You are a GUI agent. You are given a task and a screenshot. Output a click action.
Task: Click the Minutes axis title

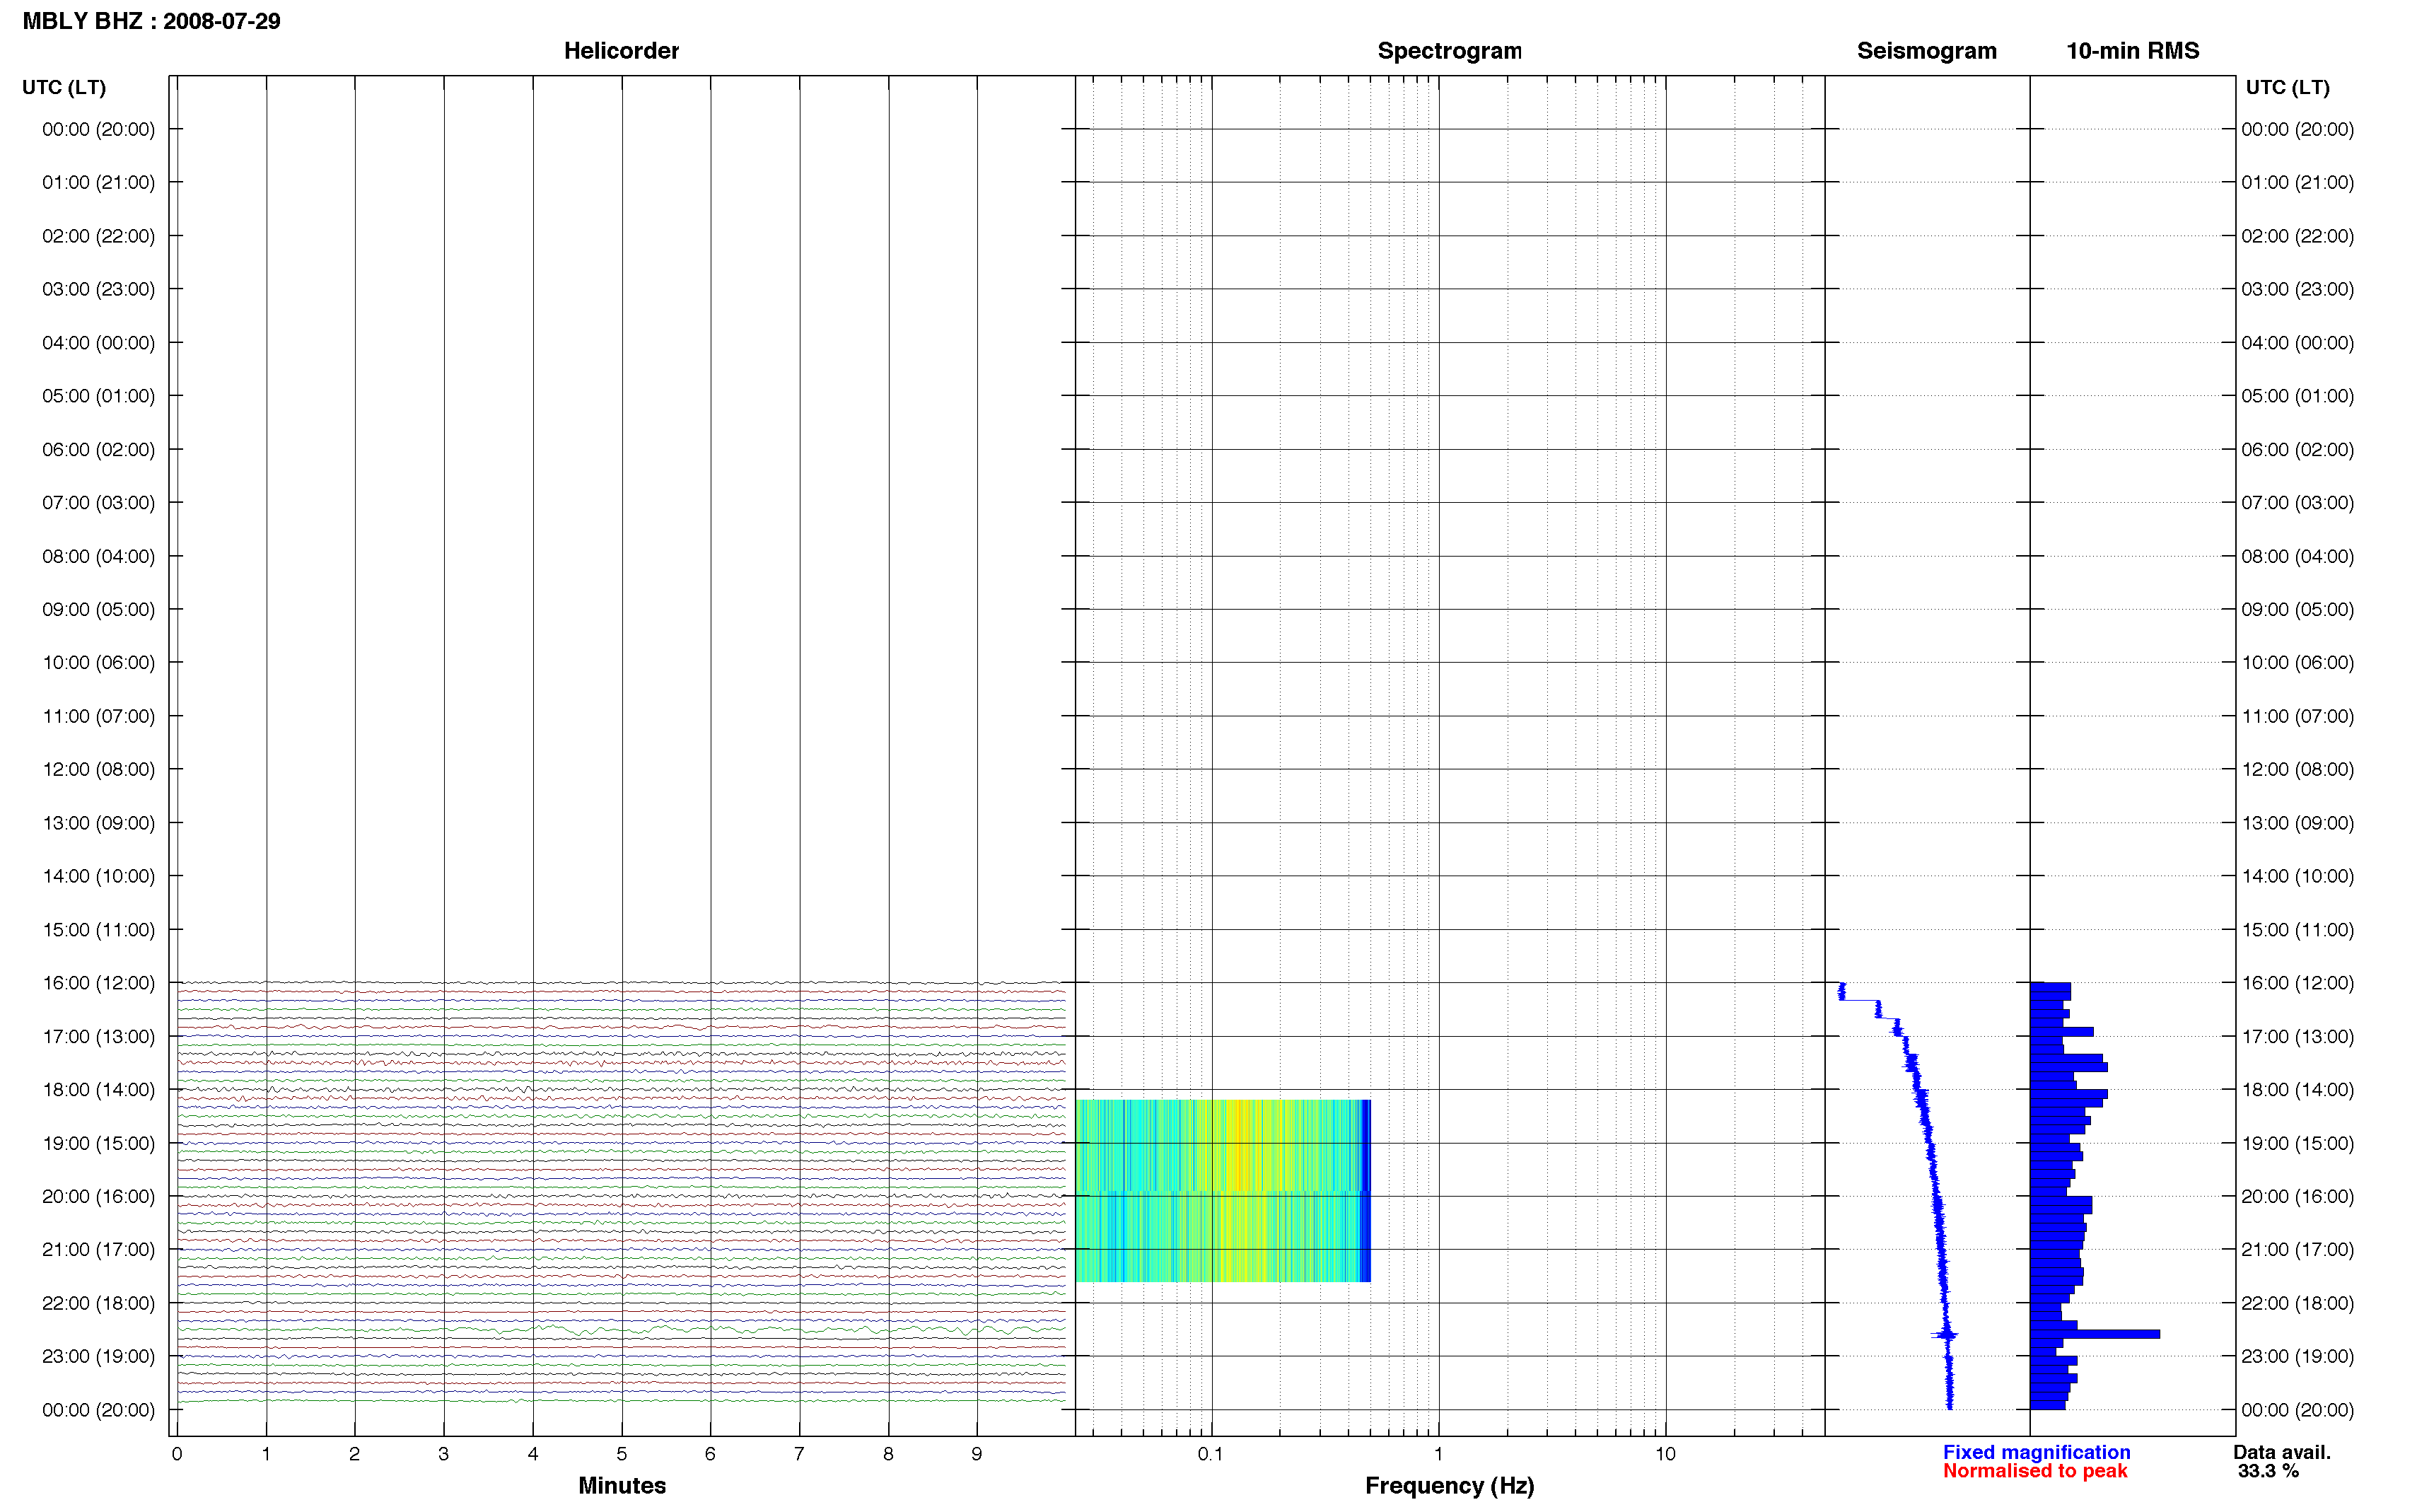[x=622, y=1485]
